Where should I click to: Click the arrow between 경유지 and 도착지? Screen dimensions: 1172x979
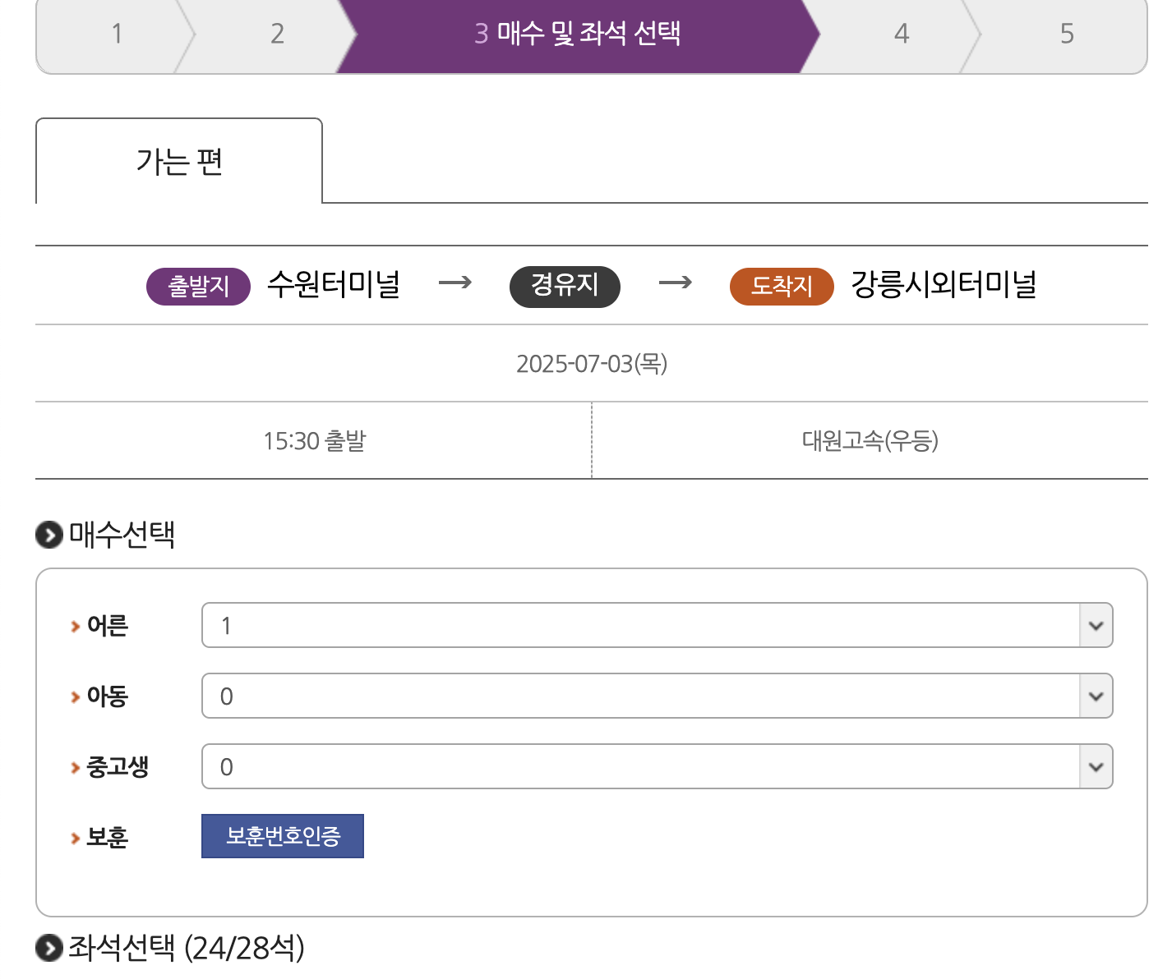674,286
